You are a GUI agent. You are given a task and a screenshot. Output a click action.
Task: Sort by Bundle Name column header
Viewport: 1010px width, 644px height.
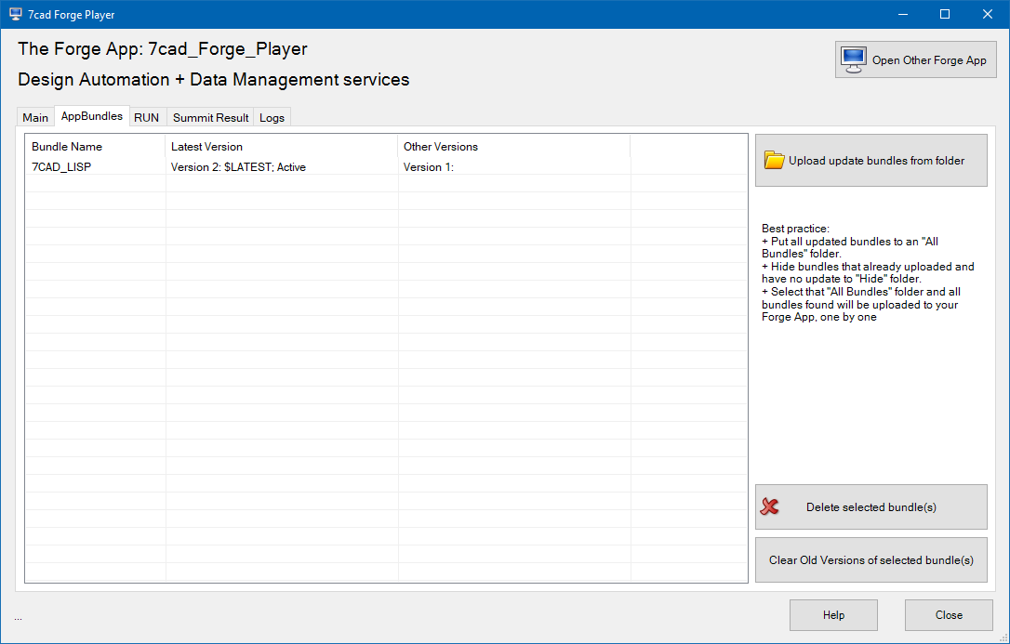pos(67,147)
